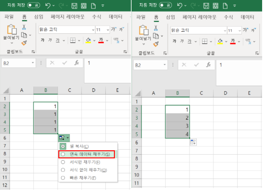The image size is (264, 192).
Task: Switch to 수식 tab in left window
Action: pyautogui.click(x=96, y=17)
